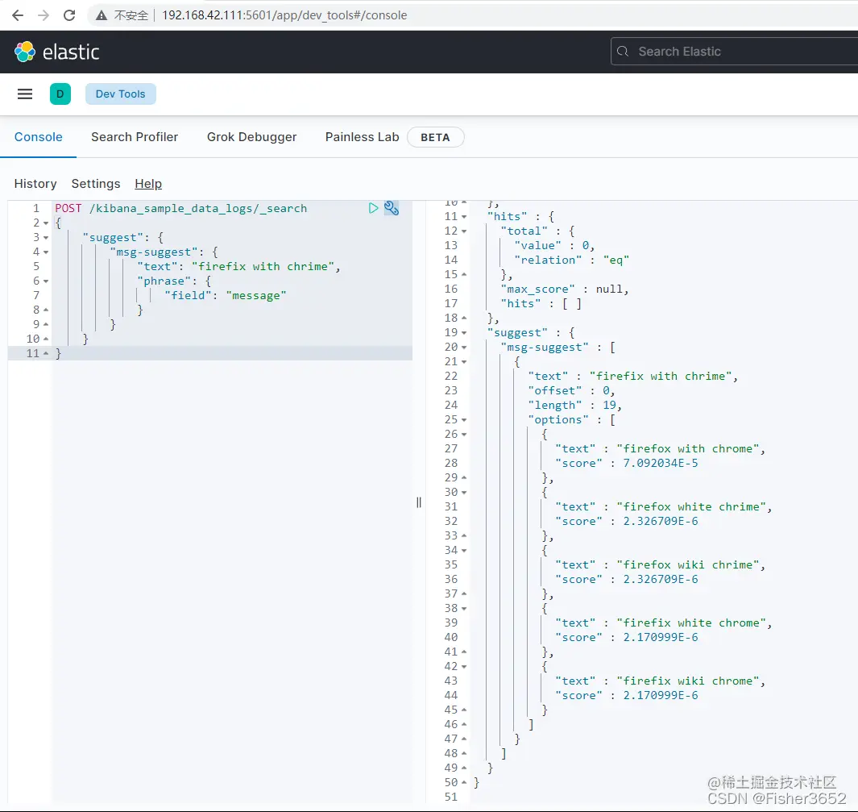Click the closing brace on editor line 11

click(x=59, y=354)
